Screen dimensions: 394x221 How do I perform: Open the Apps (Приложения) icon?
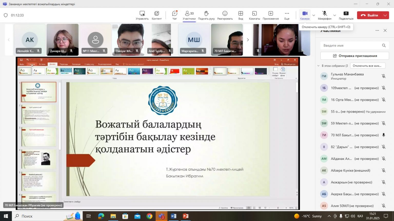click(271, 15)
